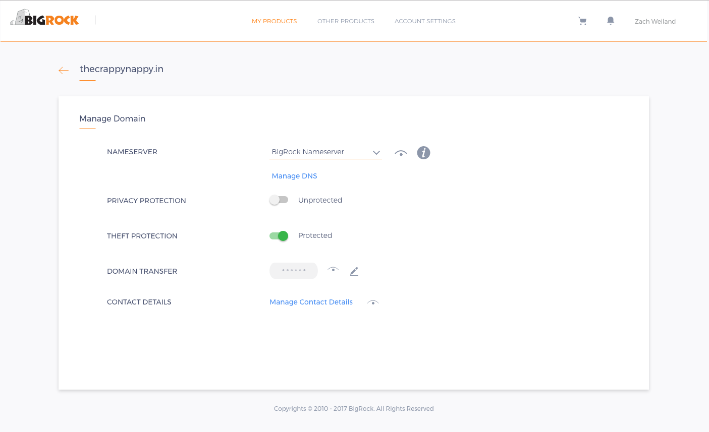Expand the BigRock Nameserver dropdown
This screenshot has height=432, width=709.
click(x=325, y=152)
